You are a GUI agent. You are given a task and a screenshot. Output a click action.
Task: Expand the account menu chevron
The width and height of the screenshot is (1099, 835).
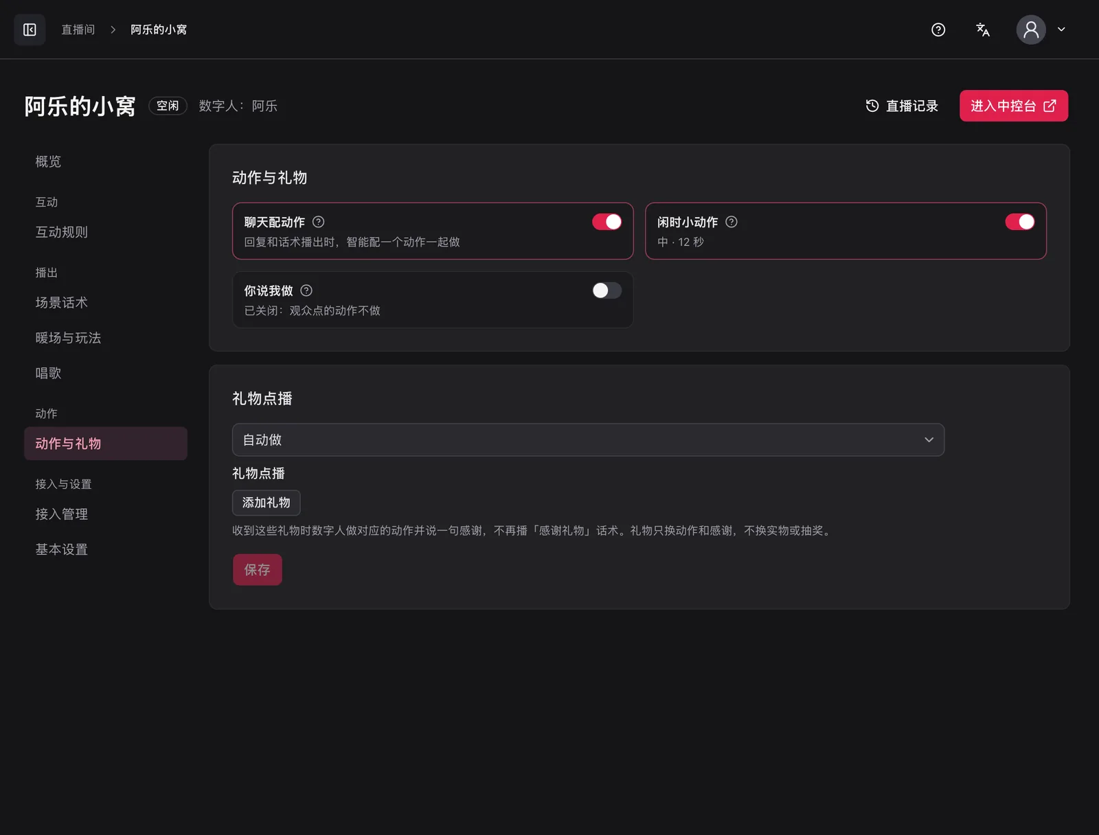click(x=1061, y=30)
